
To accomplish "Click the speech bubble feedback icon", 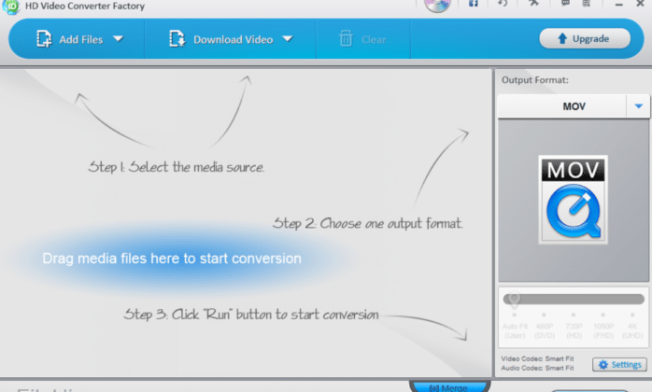I will [565, 4].
